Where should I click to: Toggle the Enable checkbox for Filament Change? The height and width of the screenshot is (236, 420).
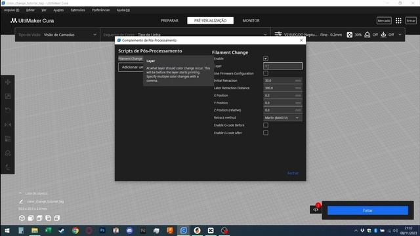(265, 58)
